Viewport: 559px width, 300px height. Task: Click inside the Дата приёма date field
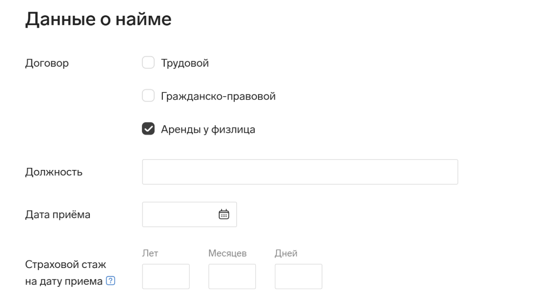tap(189, 214)
